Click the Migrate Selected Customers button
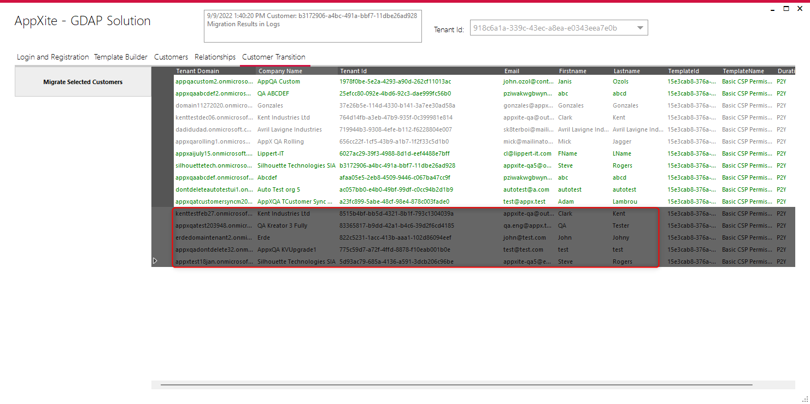 click(x=83, y=82)
